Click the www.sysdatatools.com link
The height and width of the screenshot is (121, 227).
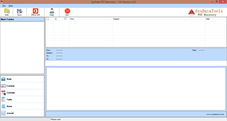215,114
